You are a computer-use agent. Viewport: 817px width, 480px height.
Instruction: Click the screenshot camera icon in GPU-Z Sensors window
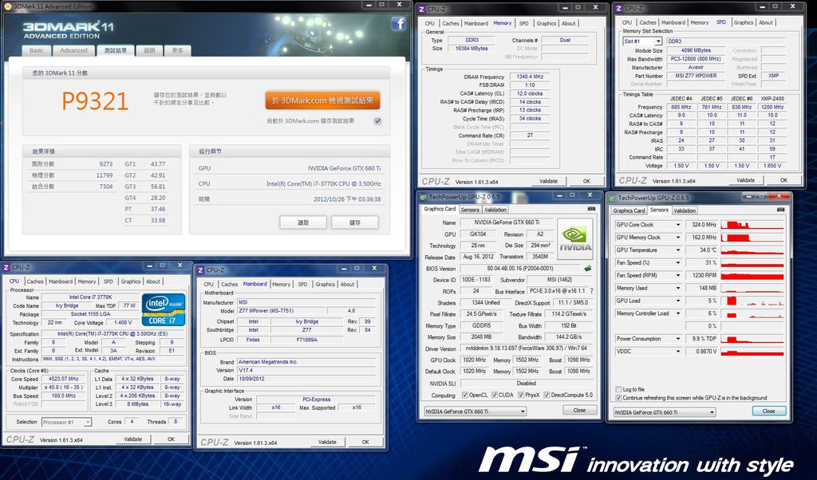(x=780, y=209)
